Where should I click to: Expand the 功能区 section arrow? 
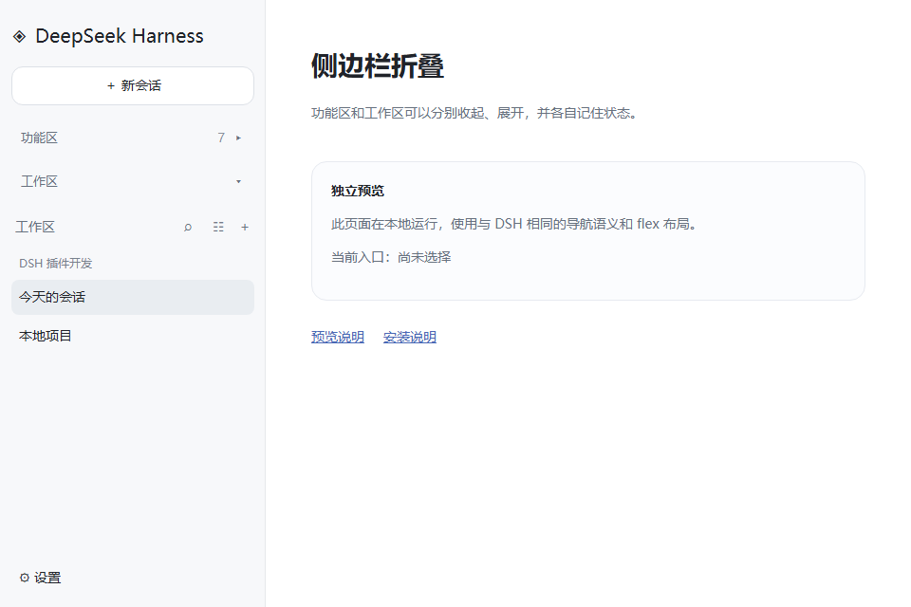238,138
